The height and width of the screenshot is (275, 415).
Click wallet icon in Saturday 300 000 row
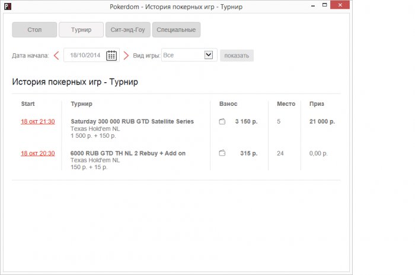[222, 121]
